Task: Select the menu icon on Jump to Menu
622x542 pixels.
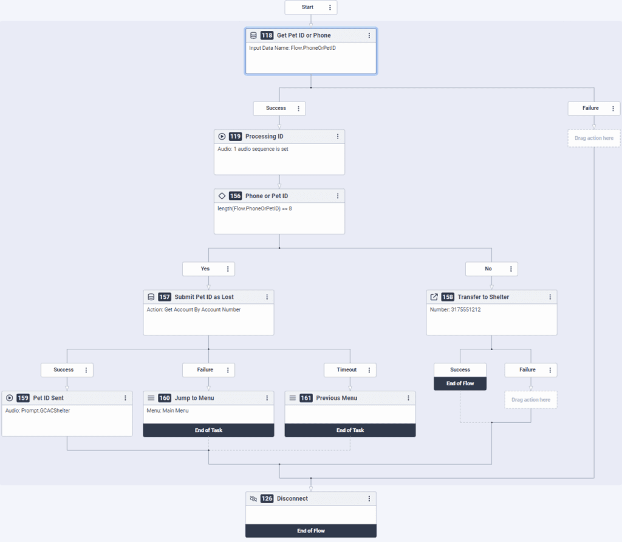Action: point(151,397)
